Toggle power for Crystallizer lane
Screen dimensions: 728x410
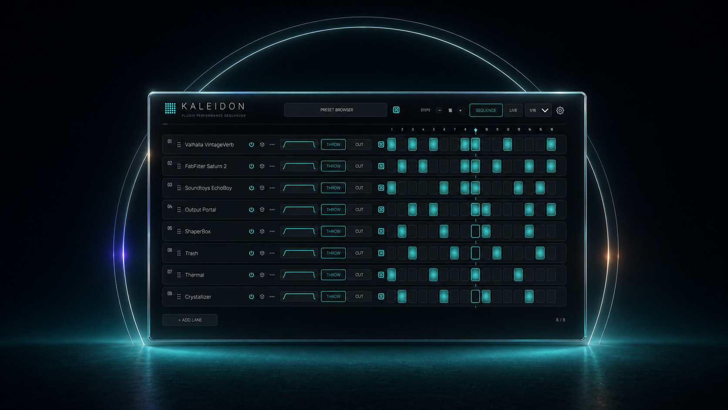[251, 296]
